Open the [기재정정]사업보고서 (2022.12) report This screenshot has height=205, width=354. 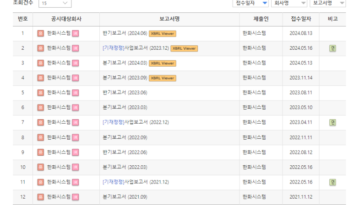(136, 122)
